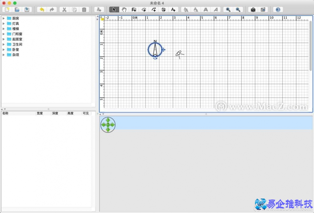Toggle the plan lock icon at ruler corner
This screenshot has height=213, width=314.
point(102,19)
